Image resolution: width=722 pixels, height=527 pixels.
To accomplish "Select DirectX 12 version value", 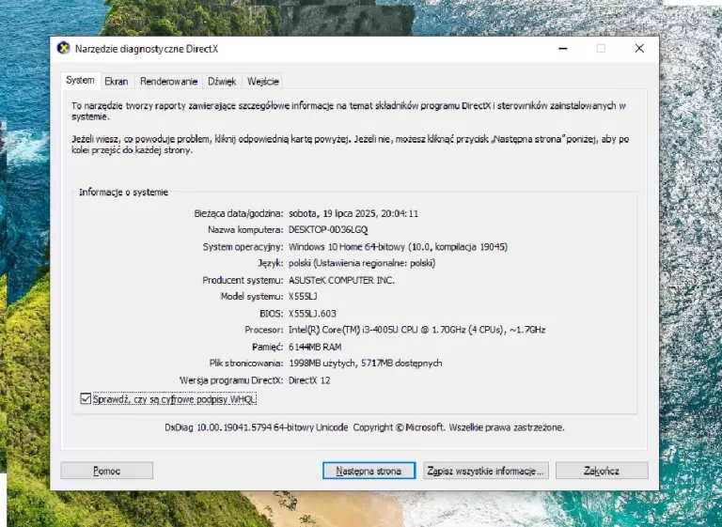I will point(309,380).
